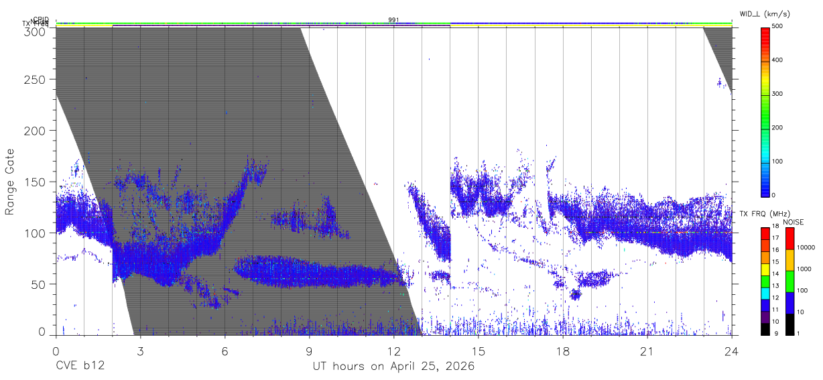Click the black 9 MHz swatch in TX FRQ legend
Image resolution: width=823 pixels, height=380 pixels.
tap(765, 329)
